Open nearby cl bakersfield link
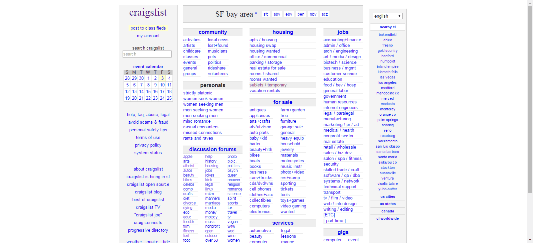This screenshot has width=533, height=243. coord(388,35)
